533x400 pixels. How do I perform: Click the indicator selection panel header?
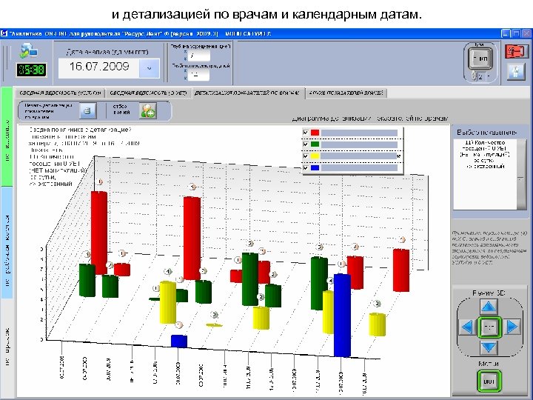click(487, 133)
